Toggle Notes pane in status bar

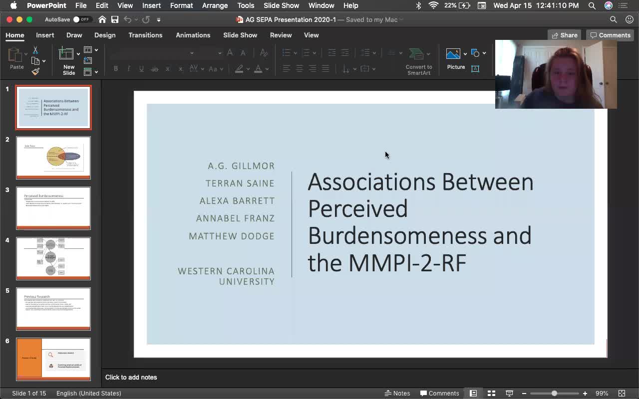point(397,393)
